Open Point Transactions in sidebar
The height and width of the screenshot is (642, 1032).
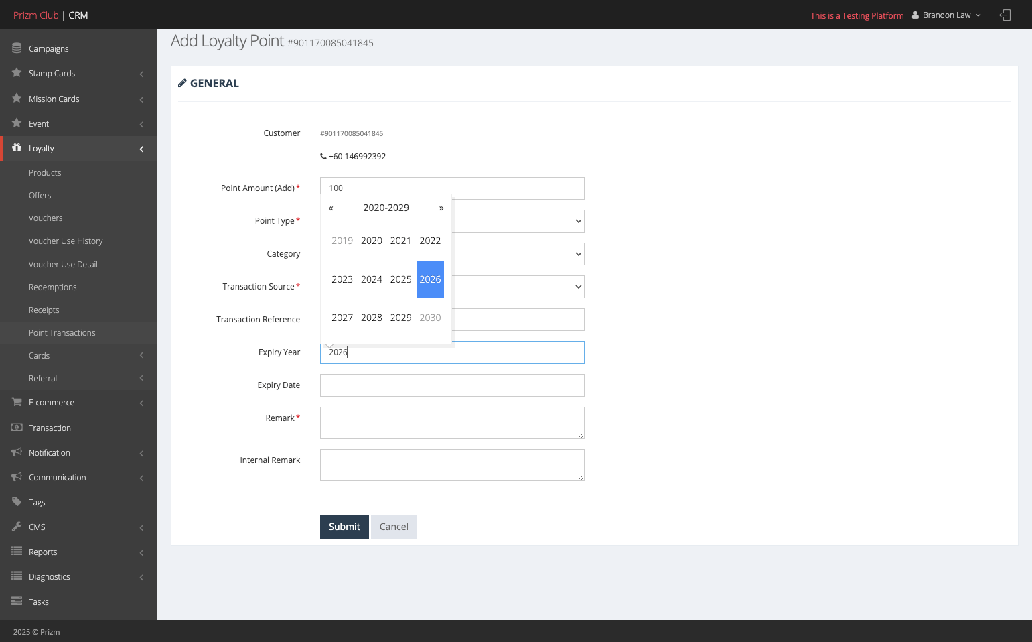[62, 332]
